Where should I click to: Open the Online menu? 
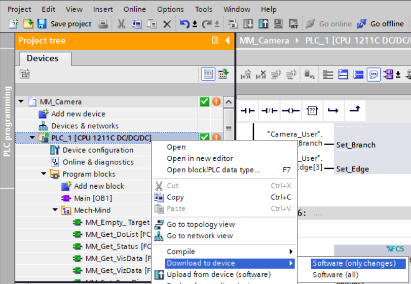pos(134,9)
